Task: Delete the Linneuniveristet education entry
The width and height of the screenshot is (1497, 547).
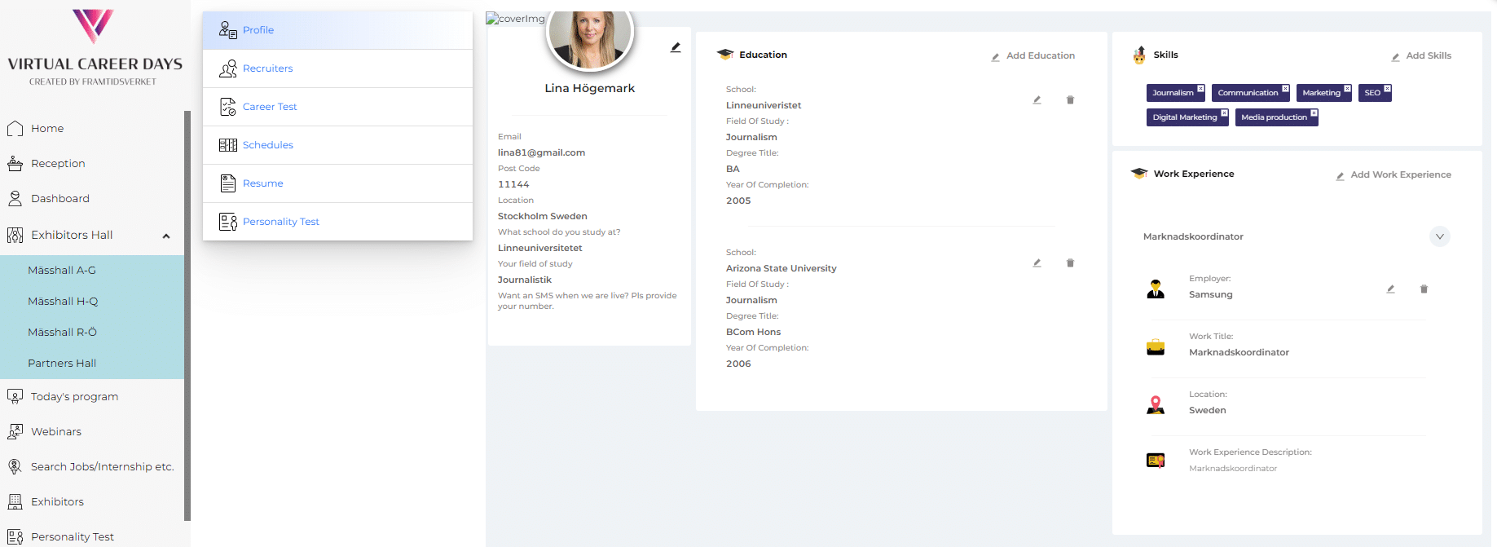Action: click(1070, 100)
